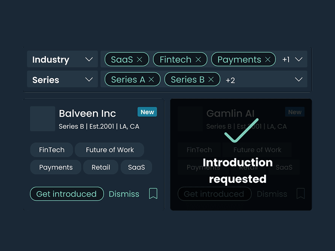This screenshot has height=251, width=335.
Task: Remove the SaaS filter chip
Action: pos(140,60)
